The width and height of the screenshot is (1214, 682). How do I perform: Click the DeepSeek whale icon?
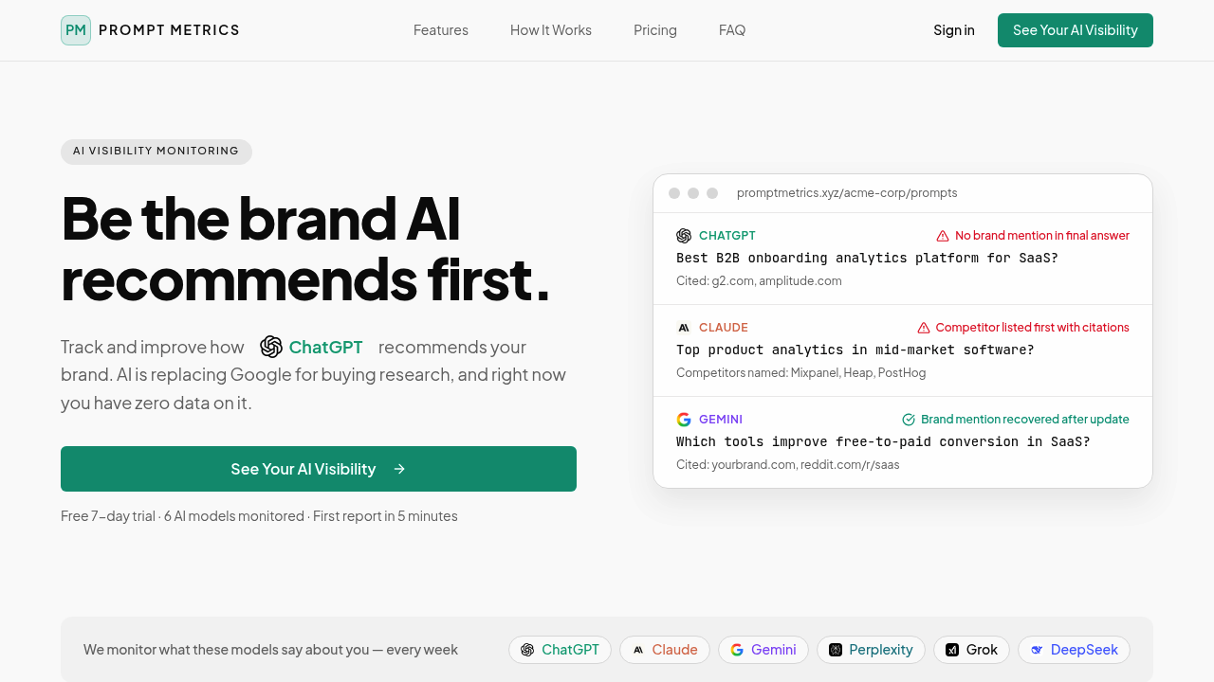point(1037,650)
